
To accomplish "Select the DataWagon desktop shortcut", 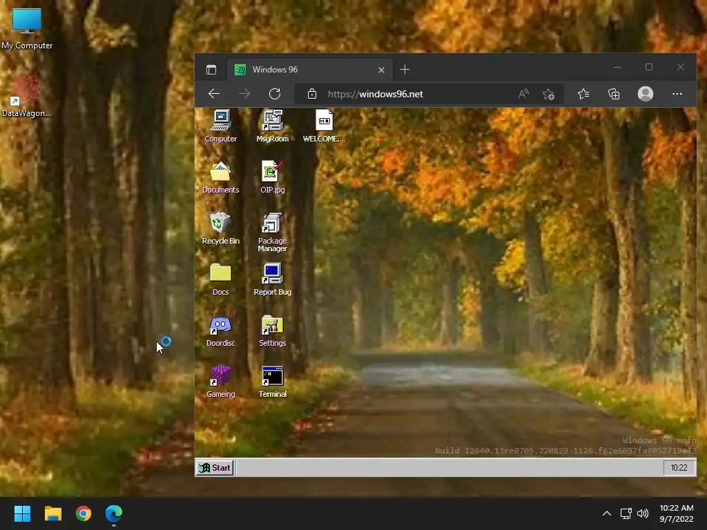I will click(x=27, y=97).
